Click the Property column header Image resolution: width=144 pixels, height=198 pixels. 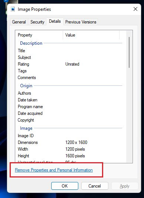click(39, 35)
